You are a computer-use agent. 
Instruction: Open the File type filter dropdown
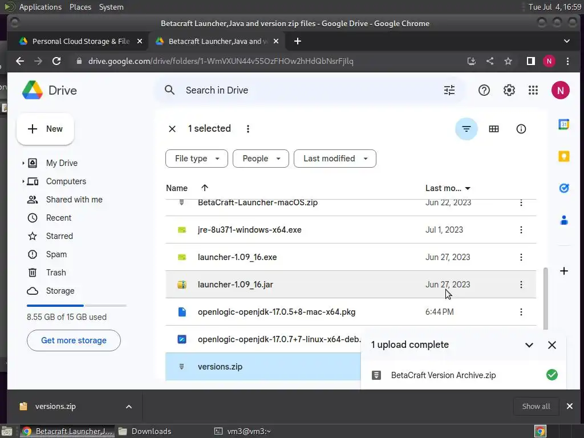(197, 159)
